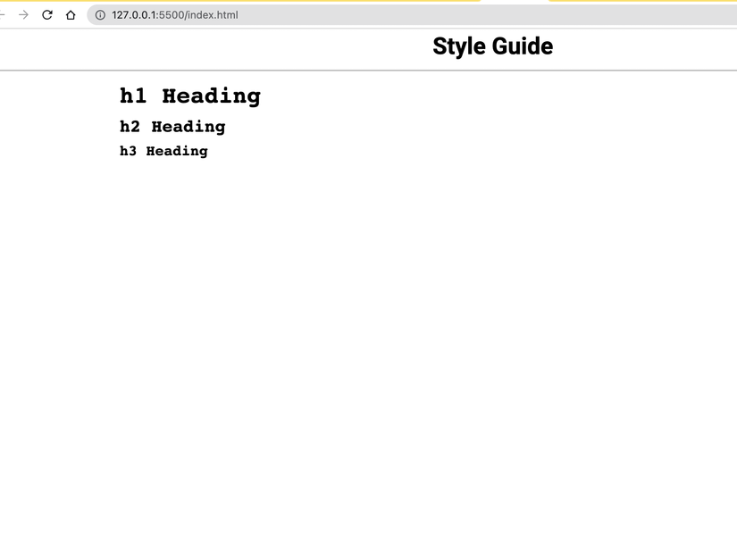
Task: Click empty space inside the address bar
Action: pos(470,15)
